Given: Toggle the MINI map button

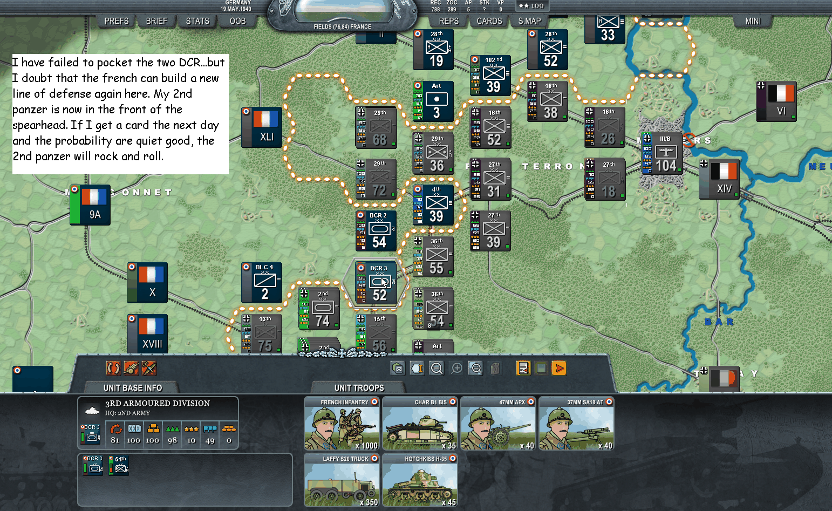Looking at the screenshot, I should [753, 21].
